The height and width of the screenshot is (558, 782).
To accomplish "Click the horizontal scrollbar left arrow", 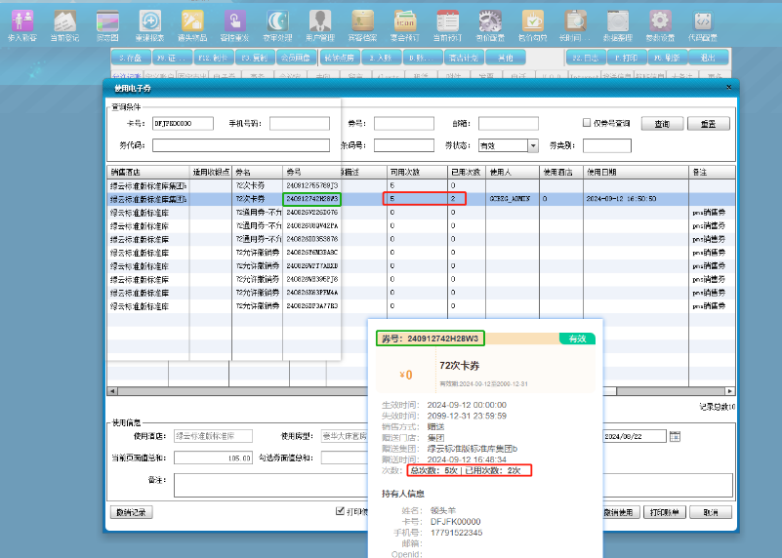I will pyautogui.click(x=112, y=391).
